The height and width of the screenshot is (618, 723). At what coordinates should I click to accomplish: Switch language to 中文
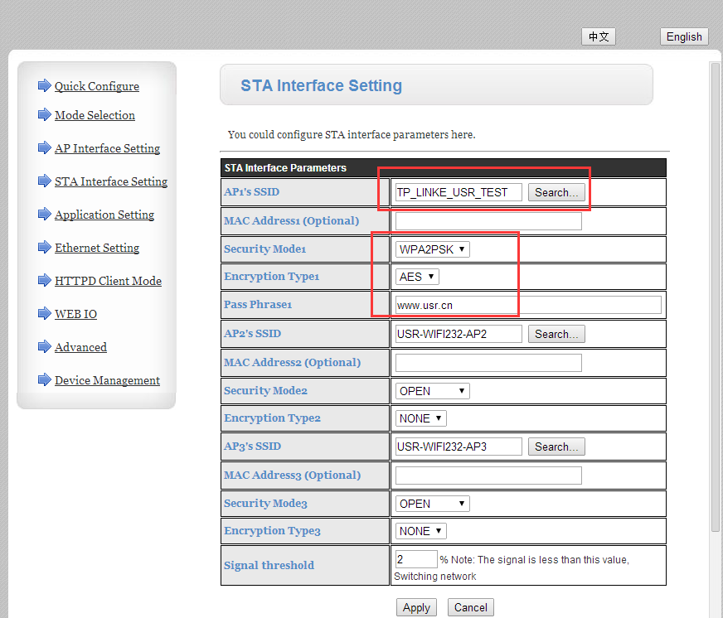coord(598,36)
